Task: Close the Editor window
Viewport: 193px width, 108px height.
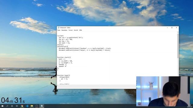Action: [176, 28]
